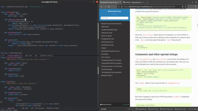
Task: Open Comparing objects for equality link
Action: tap(111, 60)
